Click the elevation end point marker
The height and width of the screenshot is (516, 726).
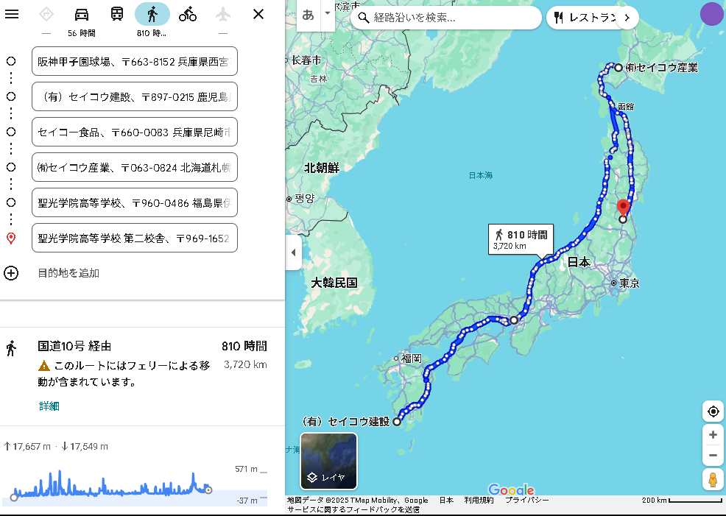point(208,490)
